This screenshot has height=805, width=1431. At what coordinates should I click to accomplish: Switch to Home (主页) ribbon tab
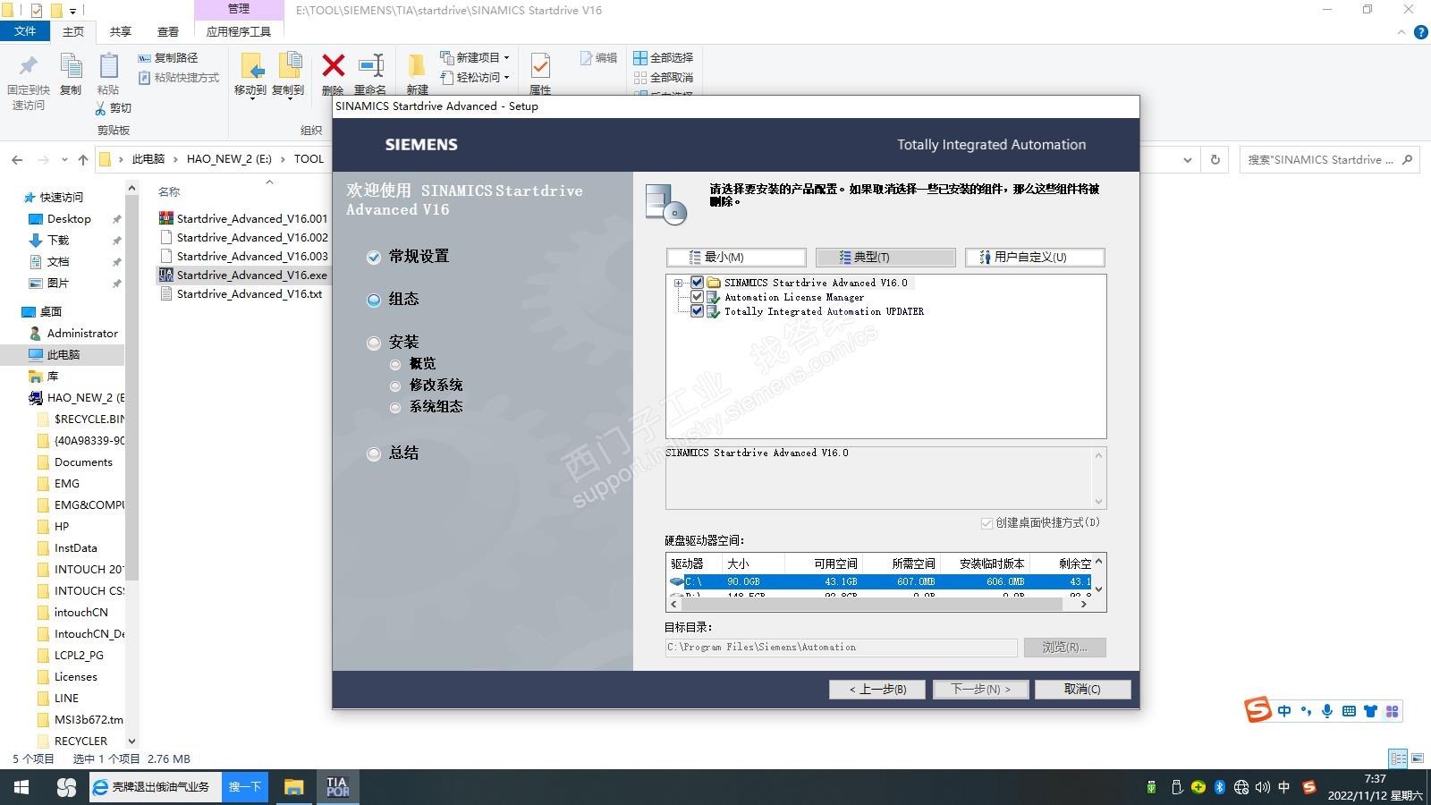coord(73,31)
